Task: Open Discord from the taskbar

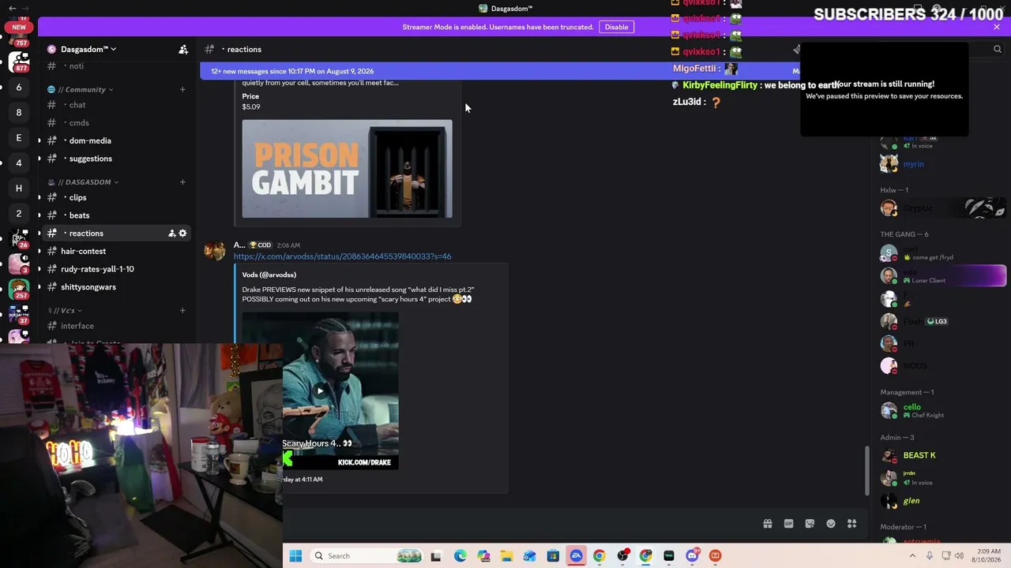Action: [x=692, y=555]
